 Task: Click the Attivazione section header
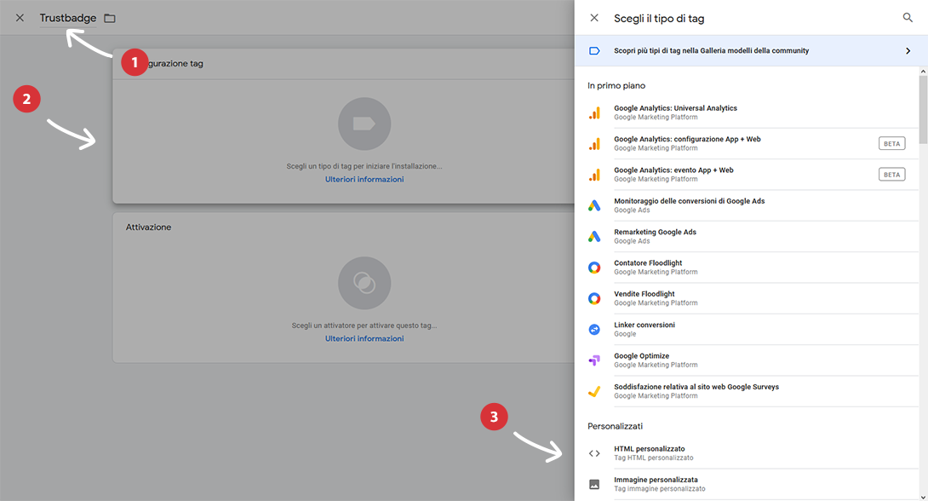(x=148, y=227)
